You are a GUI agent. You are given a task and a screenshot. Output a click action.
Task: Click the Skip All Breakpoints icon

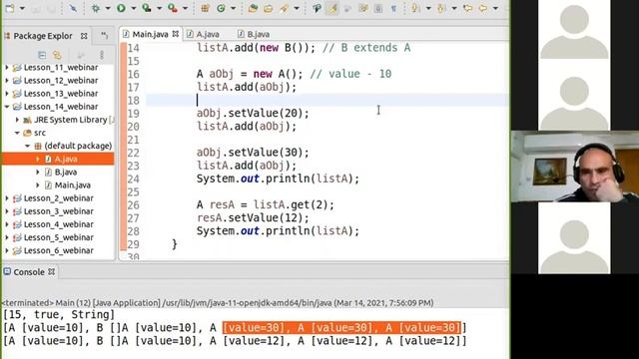pyautogui.click(x=73, y=8)
